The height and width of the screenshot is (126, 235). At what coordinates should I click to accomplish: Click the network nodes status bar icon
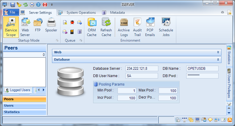pos(184,120)
